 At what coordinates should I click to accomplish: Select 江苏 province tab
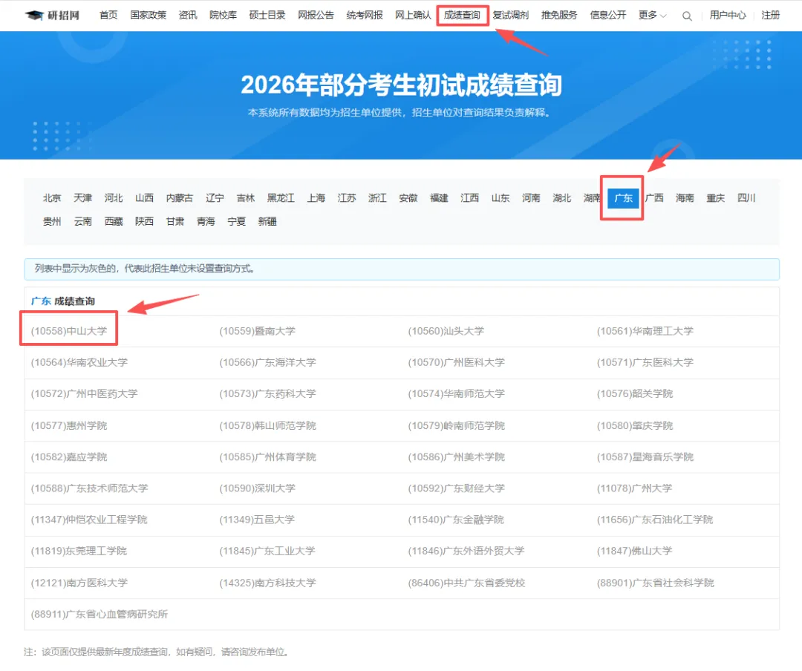click(x=347, y=198)
